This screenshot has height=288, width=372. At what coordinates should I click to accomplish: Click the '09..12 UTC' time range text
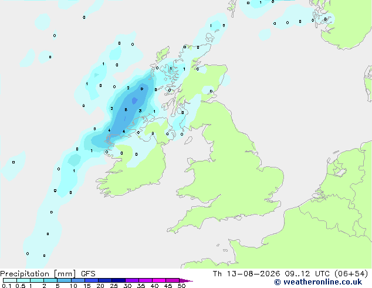[307, 274]
